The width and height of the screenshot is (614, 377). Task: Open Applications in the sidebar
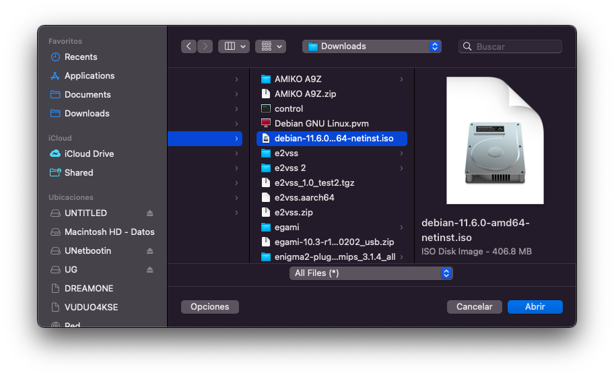[x=89, y=76]
